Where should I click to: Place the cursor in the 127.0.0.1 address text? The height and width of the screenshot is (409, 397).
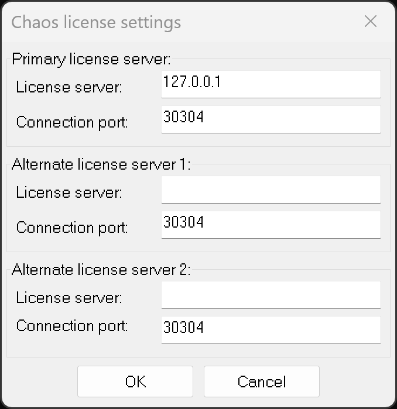coord(192,82)
